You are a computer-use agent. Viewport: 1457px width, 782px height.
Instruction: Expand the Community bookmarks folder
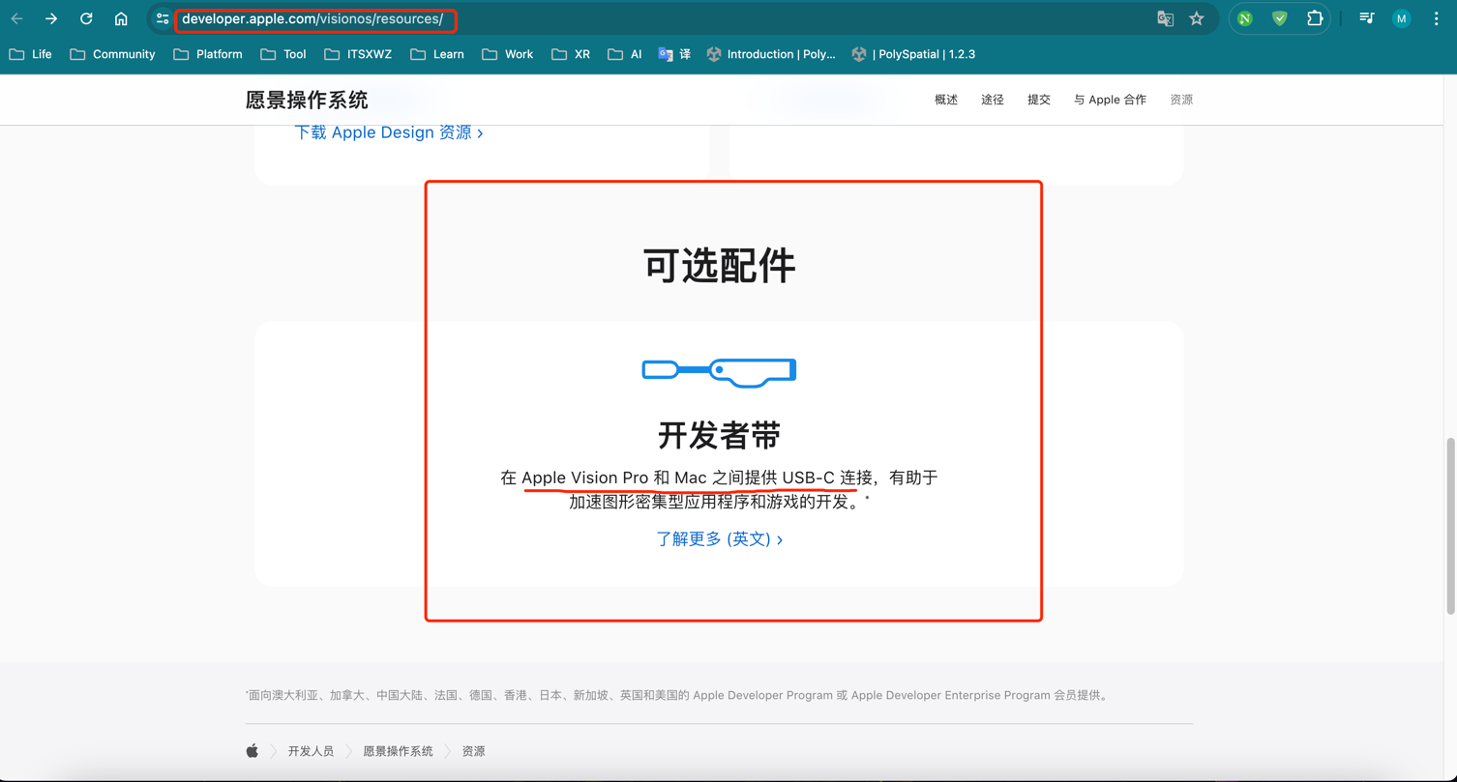tap(112, 54)
